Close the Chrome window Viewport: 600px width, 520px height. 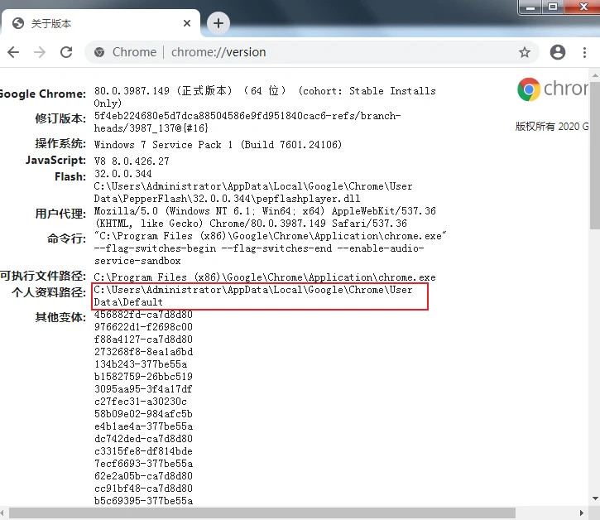[x=583, y=7]
